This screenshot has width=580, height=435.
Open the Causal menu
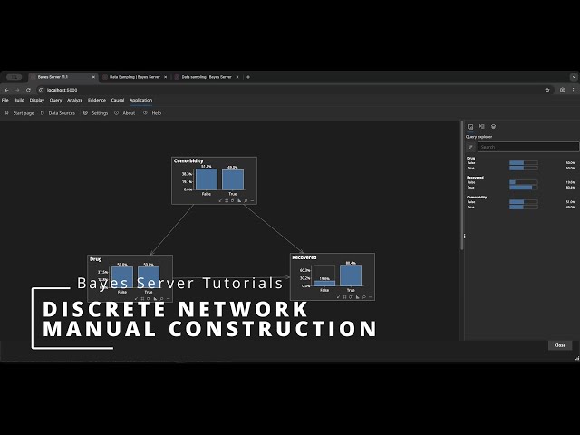(118, 101)
